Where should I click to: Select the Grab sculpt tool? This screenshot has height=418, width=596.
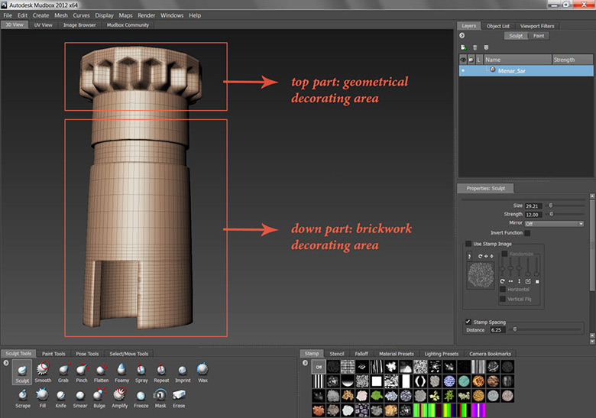63,372
